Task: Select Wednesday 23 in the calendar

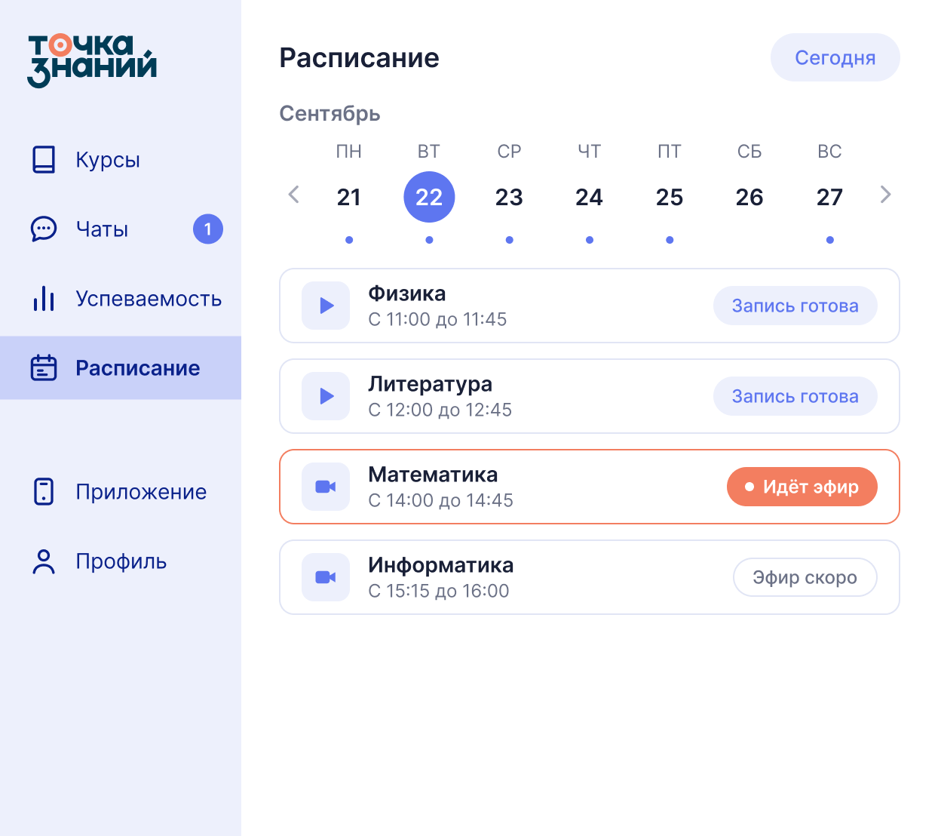Action: click(x=509, y=197)
